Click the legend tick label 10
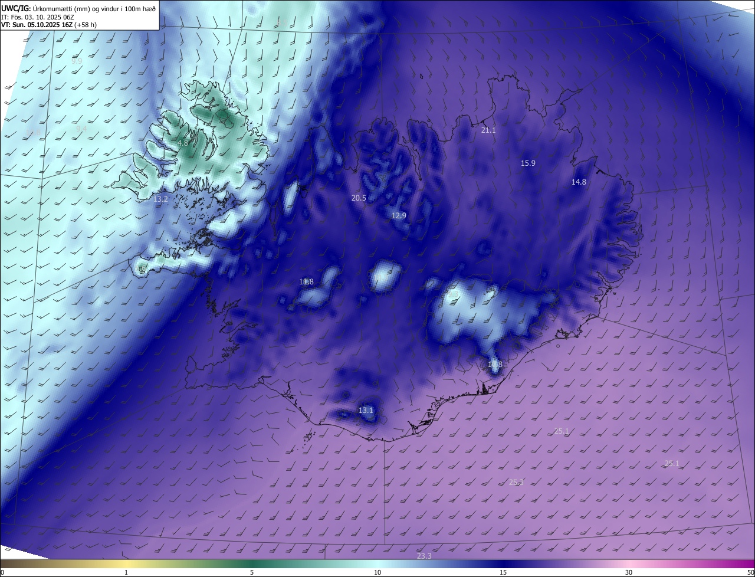The image size is (755, 577). point(377,572)
